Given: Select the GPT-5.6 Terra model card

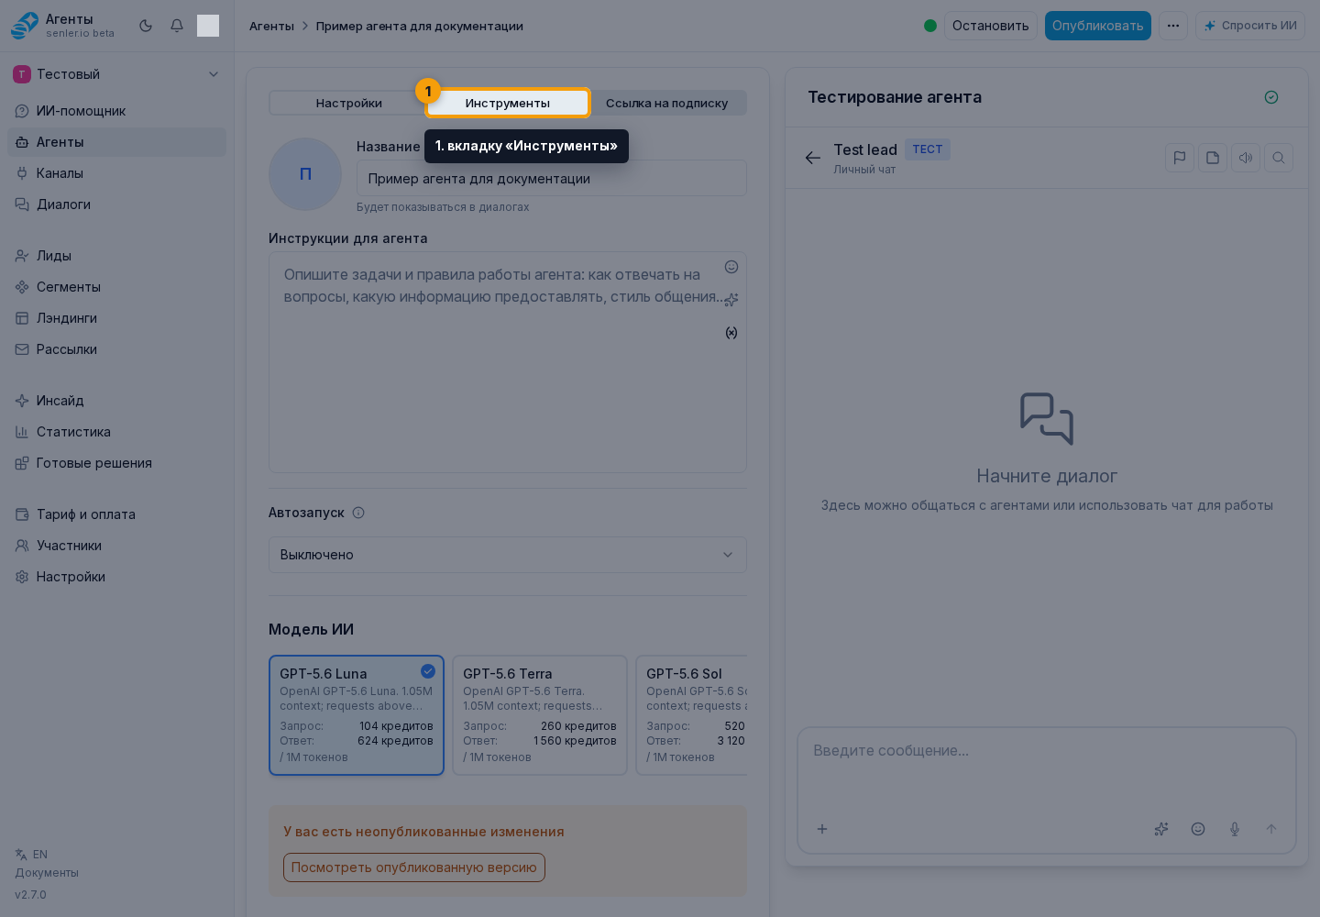Looking at the screenshot, I should tap(540, 715).
